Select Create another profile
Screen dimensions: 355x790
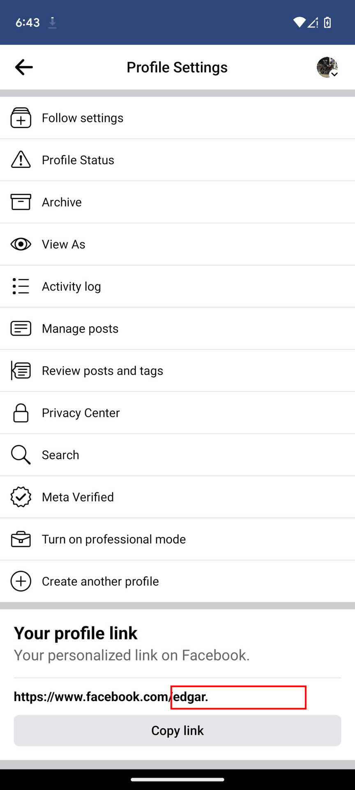point(100,581)
